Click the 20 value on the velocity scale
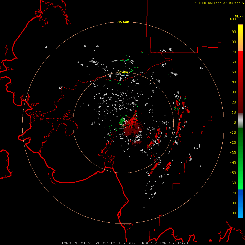 coord(234,102)
